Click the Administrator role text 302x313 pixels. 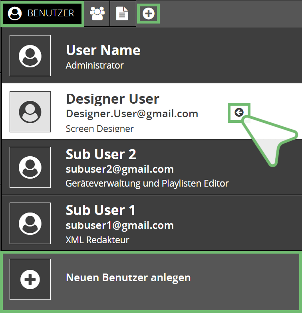pyautogui.click(x=95, y=65)
